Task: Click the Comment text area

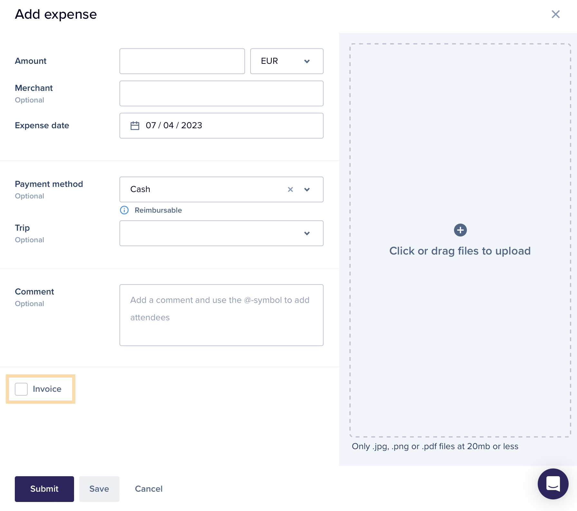Action: click(x=222, y=315)
